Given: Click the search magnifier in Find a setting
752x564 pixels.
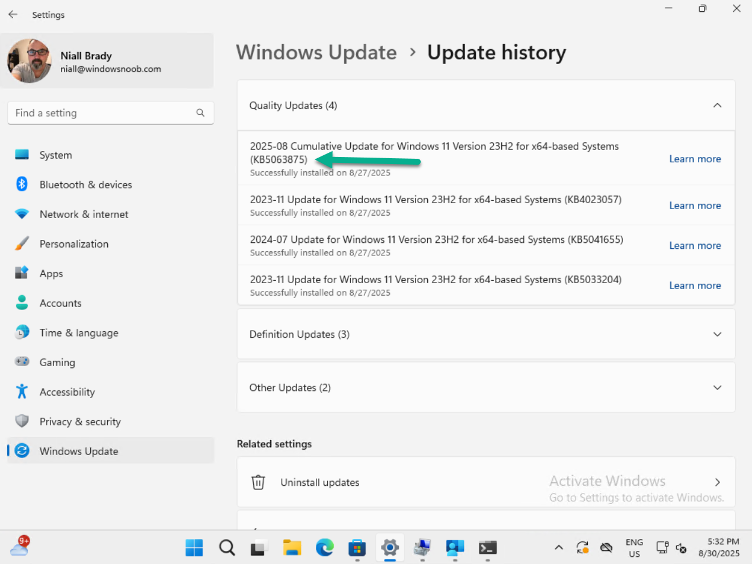Looking at the screenshot, I should 200,113.
